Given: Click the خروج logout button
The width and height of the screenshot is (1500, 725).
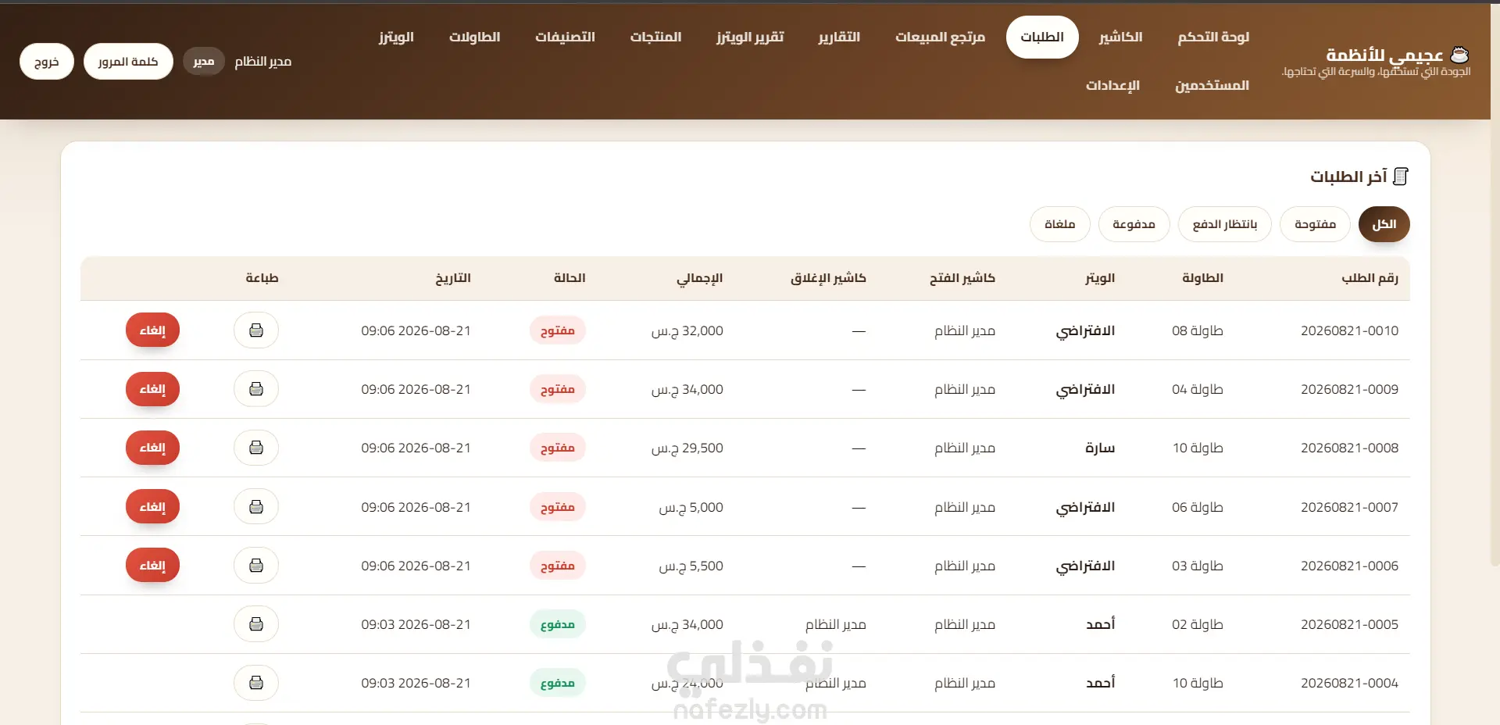Looking at the screenshot, I should (x=47, y=62).
